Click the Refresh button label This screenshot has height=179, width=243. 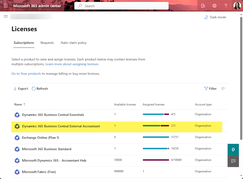coord(42,89)
